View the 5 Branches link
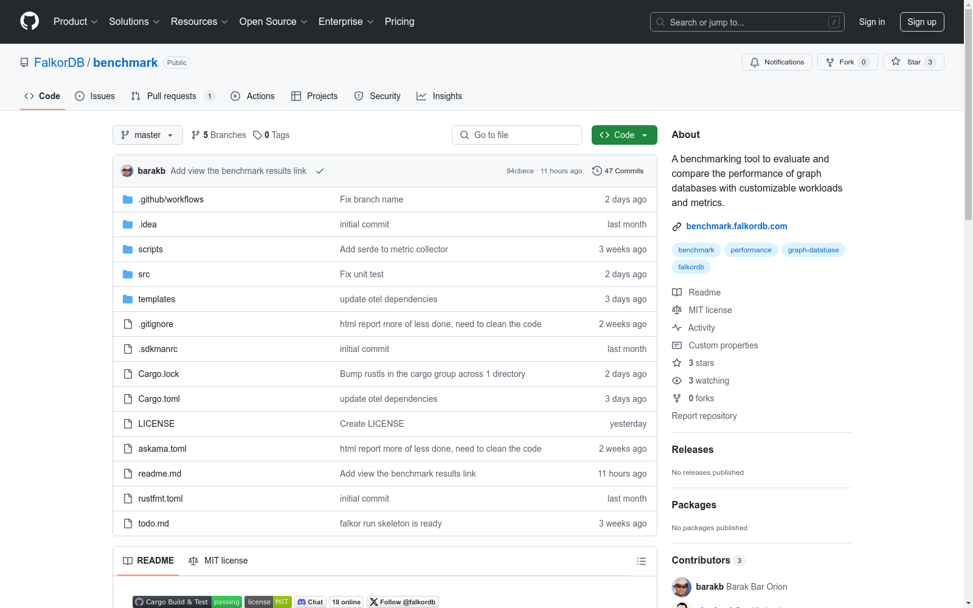Screen dimensions: 973x608 tap(219, 135)
